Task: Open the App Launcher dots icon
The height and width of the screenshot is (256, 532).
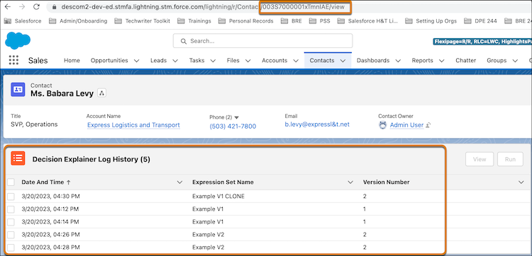Action: [13, 60]
